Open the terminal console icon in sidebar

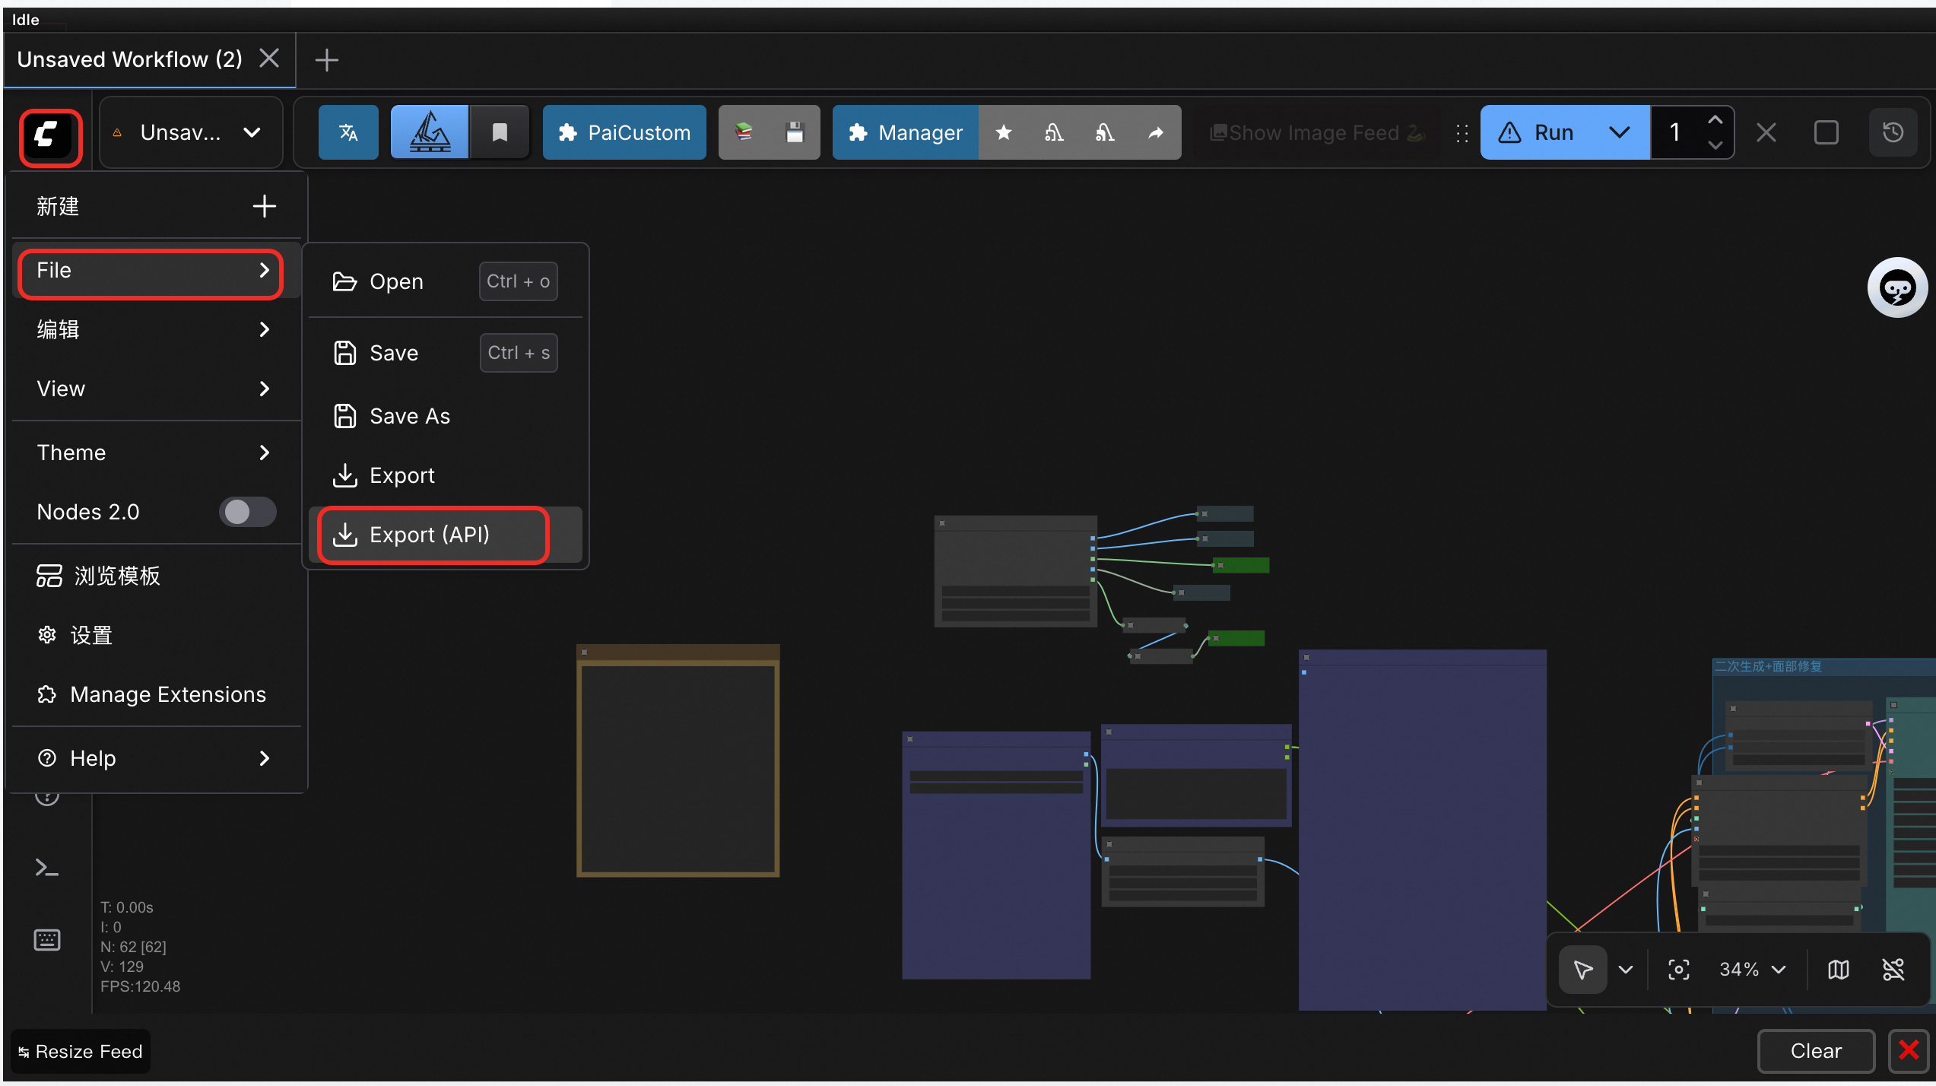pyautogui.click(x=47, y=868)
